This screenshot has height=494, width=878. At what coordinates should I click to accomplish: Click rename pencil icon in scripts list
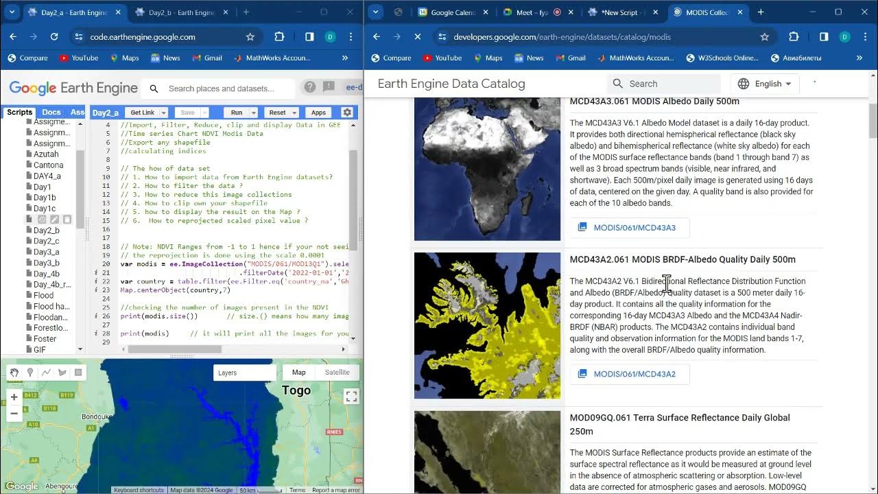(x=54, y=220)
